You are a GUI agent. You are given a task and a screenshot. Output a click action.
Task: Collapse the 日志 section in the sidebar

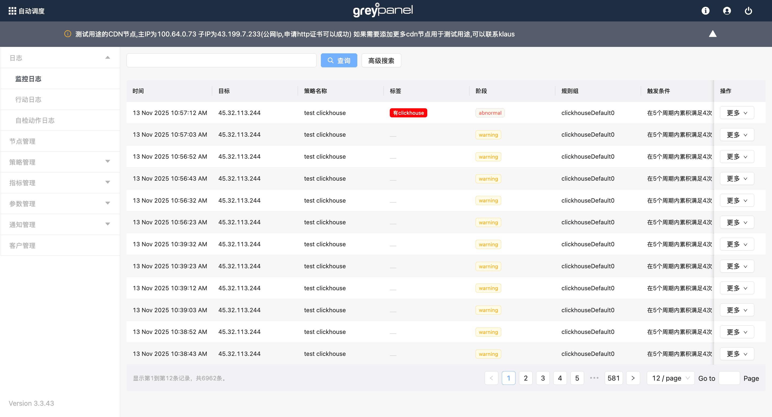(x=107, y=57)
